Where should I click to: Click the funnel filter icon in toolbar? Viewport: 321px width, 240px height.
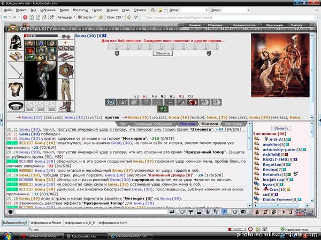[135, 18]
